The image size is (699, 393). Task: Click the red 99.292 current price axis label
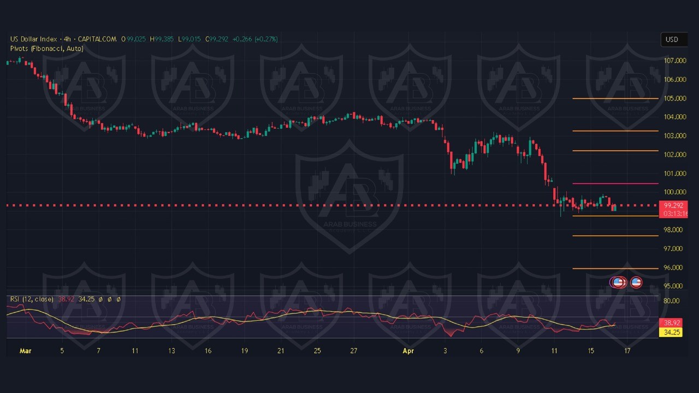point(673,206)
